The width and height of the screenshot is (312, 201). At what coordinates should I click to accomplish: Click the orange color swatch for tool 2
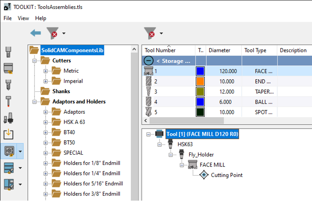coord(200,81)
